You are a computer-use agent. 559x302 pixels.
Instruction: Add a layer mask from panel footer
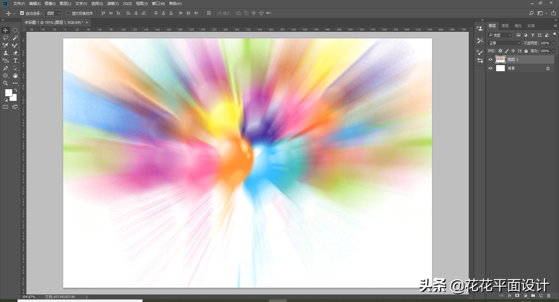(x=517, y=296)
